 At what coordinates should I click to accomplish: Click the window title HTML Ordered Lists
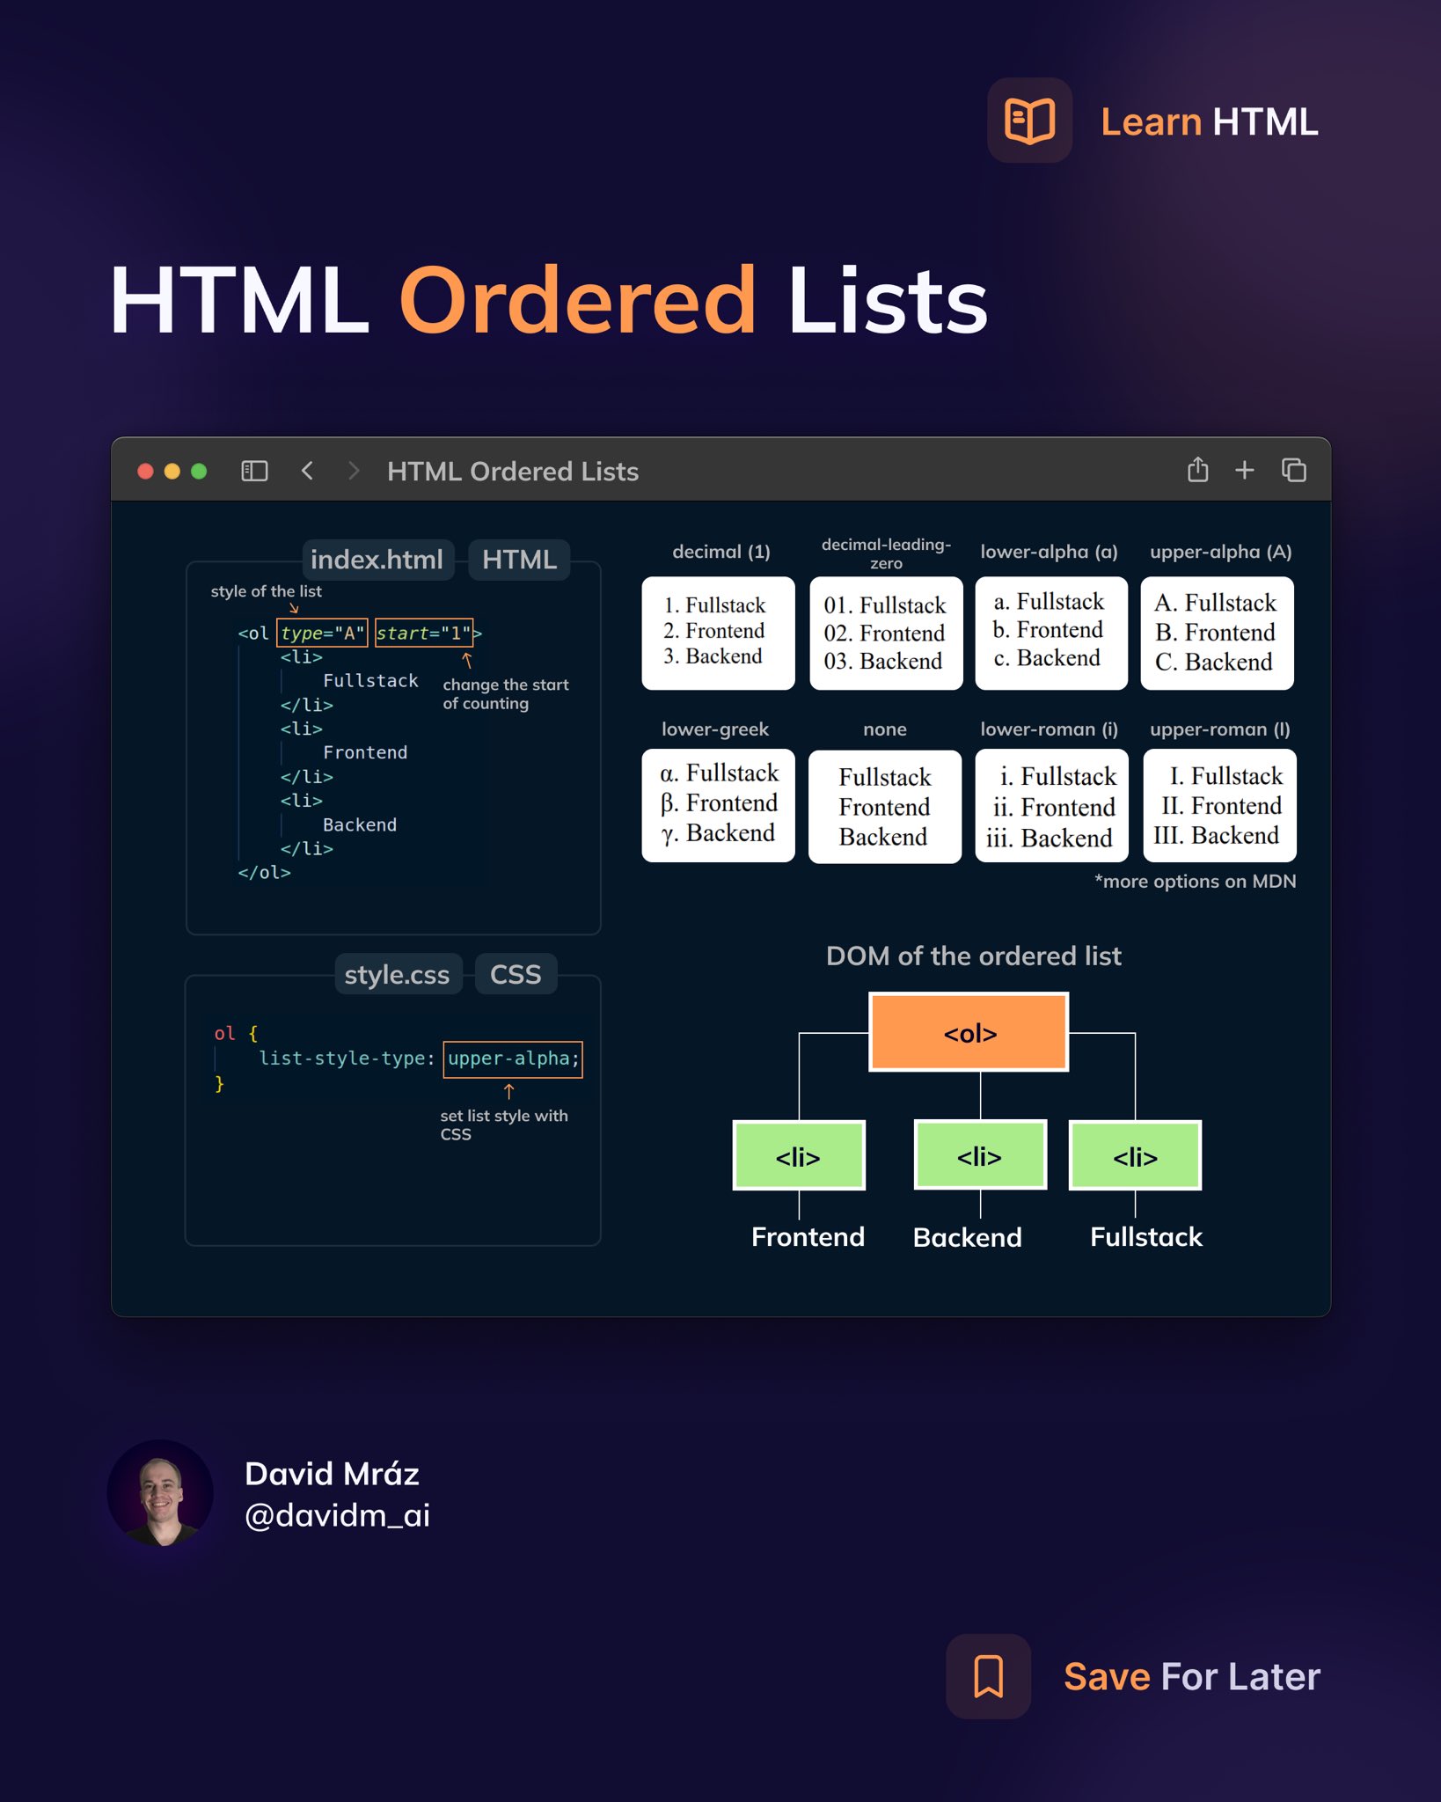tap(513, 472)
